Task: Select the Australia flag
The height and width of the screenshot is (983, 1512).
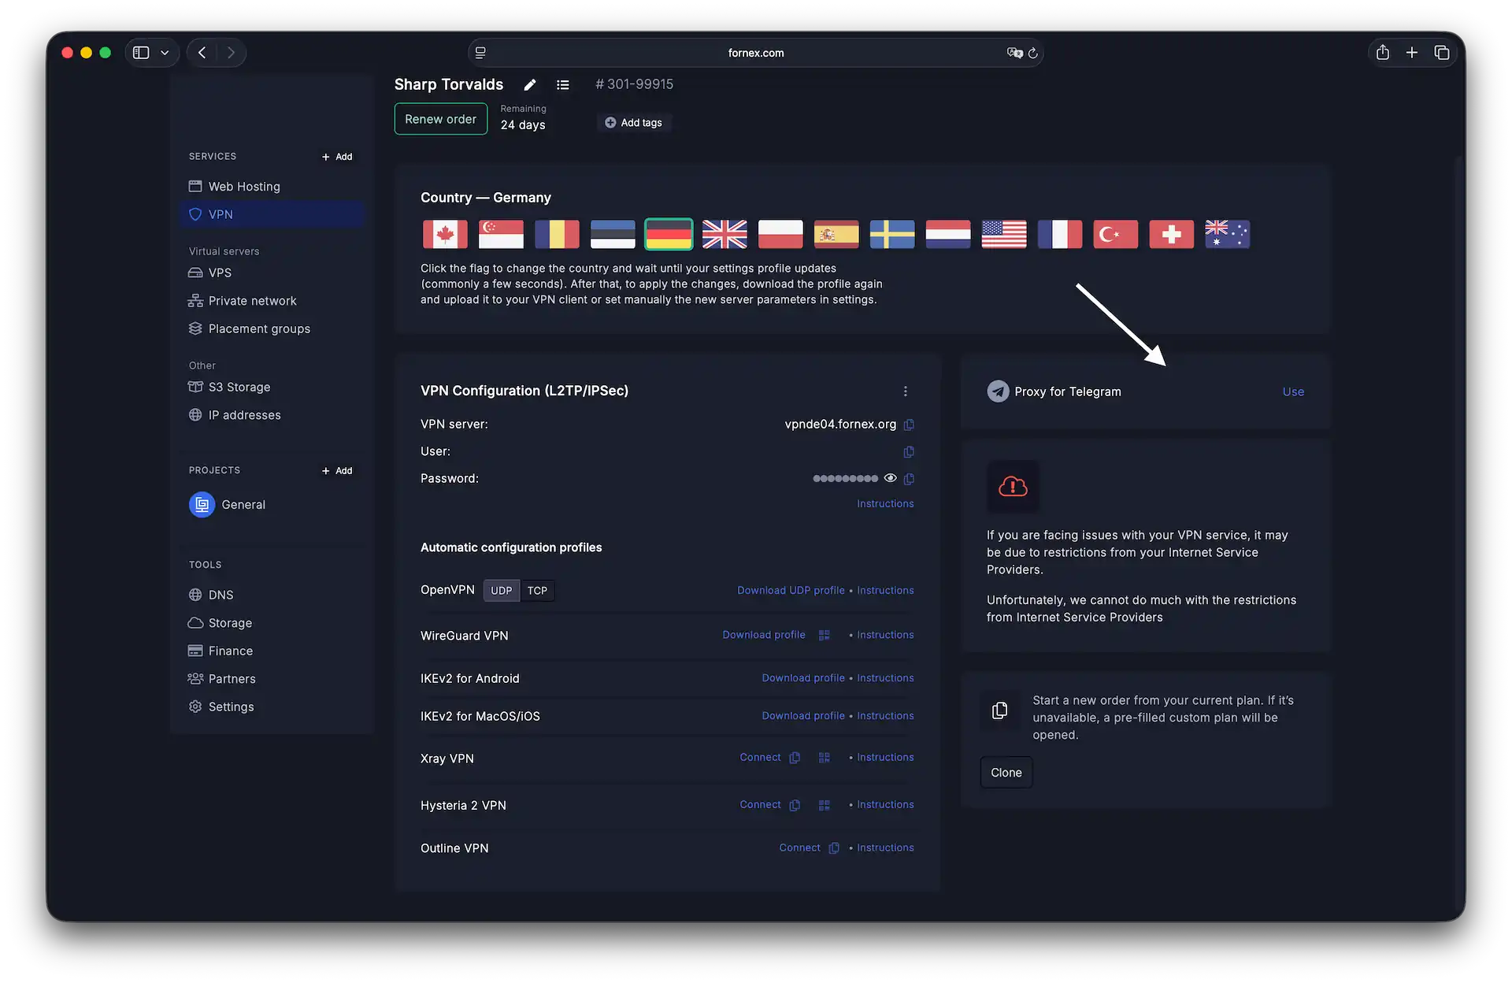Action: click(x=1228, y=234)
